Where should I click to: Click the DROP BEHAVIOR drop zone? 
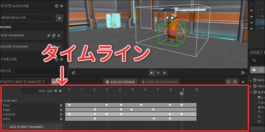(x=26, y=18)
